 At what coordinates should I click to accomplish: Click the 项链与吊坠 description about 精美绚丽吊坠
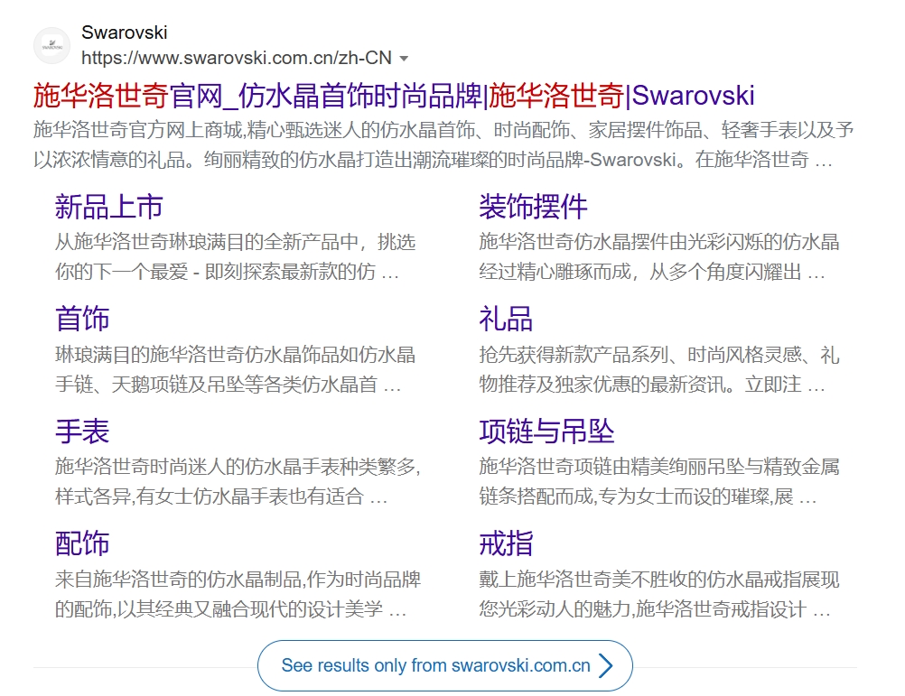(x=659, y=481)
